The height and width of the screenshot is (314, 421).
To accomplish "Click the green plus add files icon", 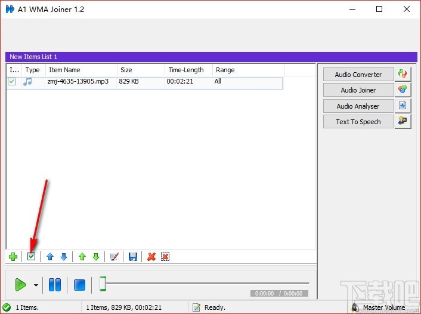I will [13, 257].
